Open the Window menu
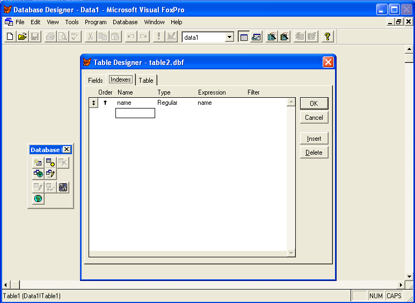Screen dimensions: 415x303 [x=154, y=22]
